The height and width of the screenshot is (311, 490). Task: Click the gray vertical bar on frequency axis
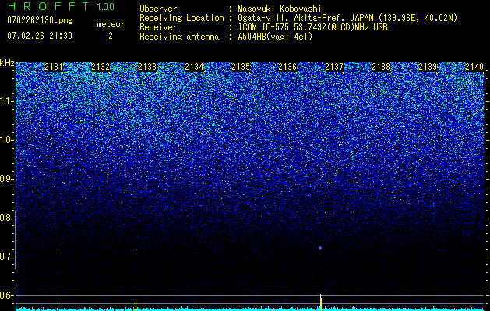click(x=16, y=239)
